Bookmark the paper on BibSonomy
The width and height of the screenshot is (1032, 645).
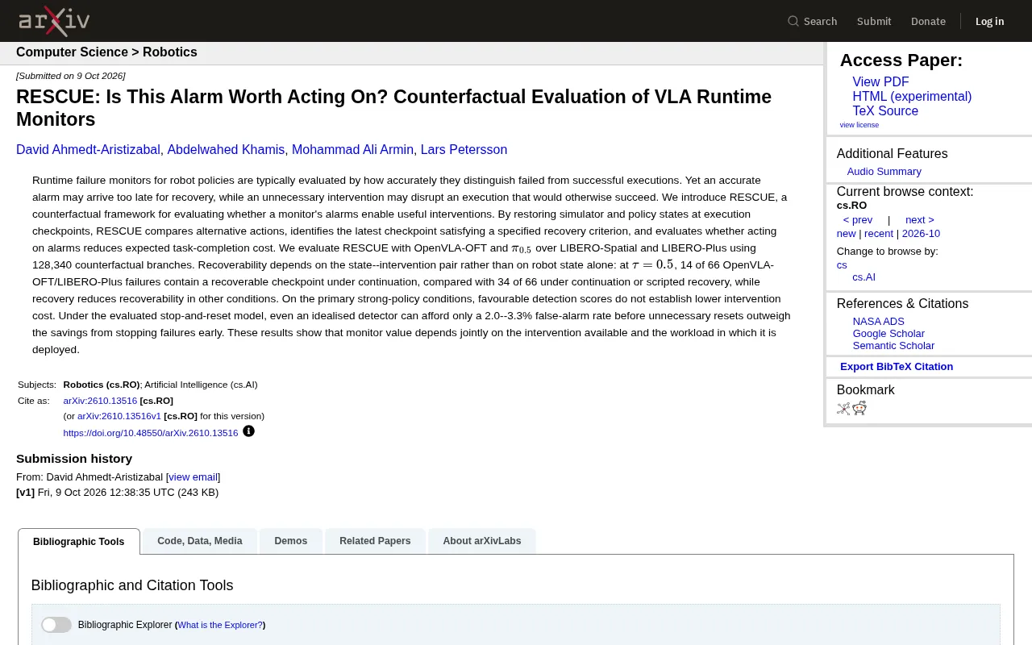[843, 409]
